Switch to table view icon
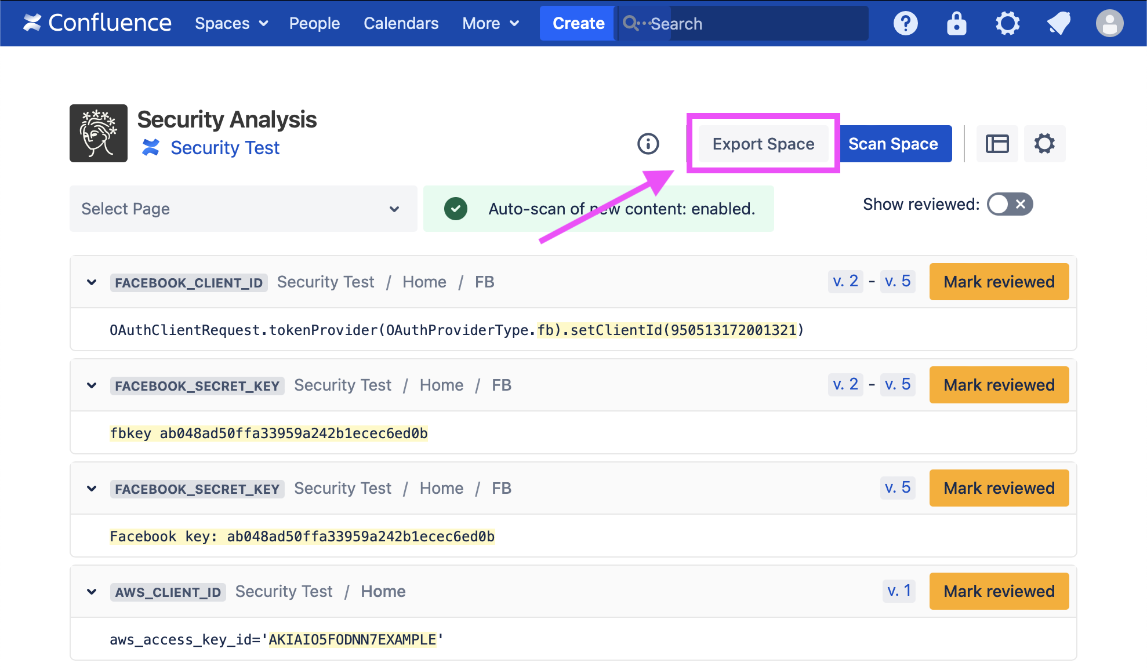This screenshot has height=670, width=1147. [997, 144]
